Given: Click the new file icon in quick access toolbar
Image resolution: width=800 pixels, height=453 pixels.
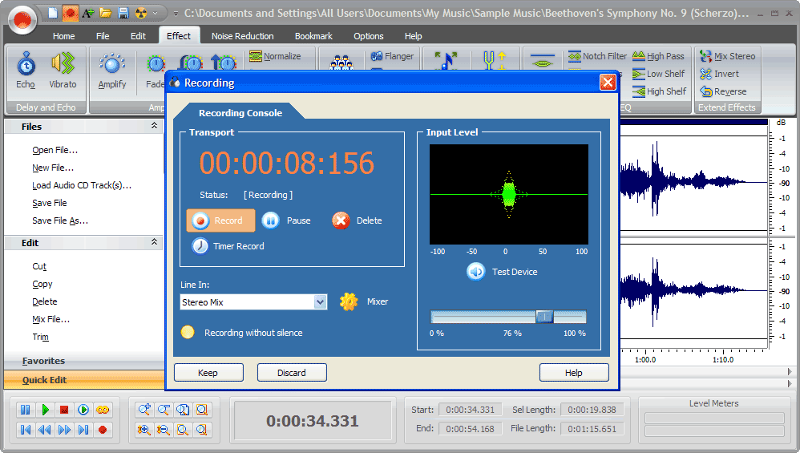Looking at the screenshot, I should coord(53,13).
